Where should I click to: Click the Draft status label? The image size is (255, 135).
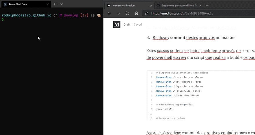click(127, 24)
